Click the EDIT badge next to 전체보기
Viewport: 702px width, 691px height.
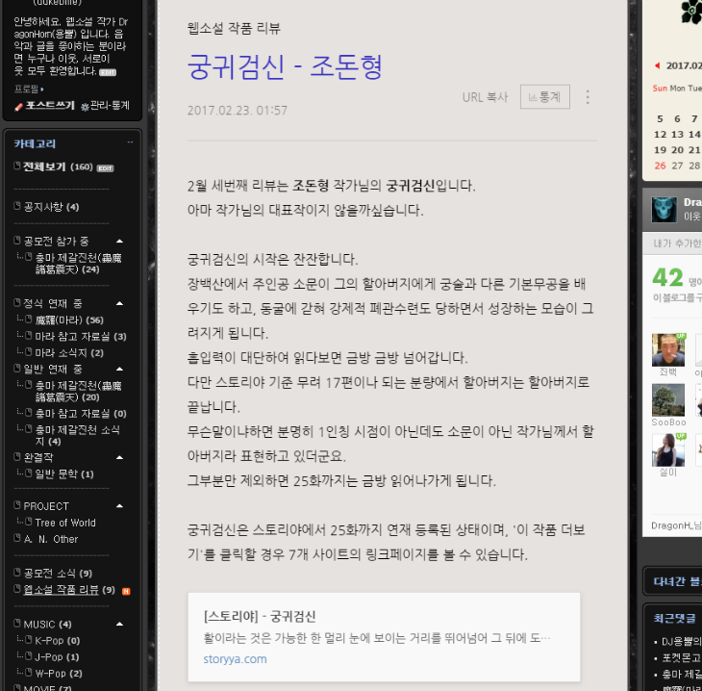coord(105,168)
